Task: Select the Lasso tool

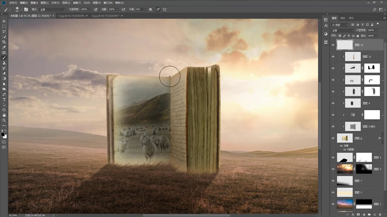Action: (4, 31)
